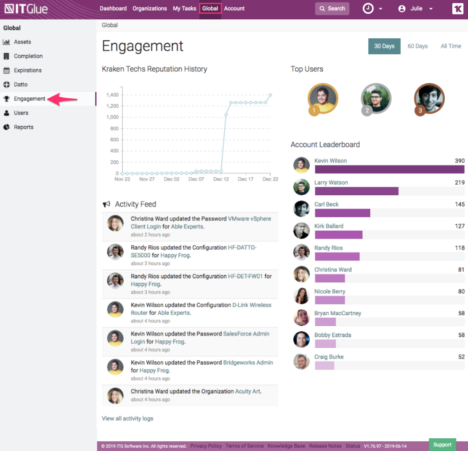
Task: Click the Kraken Techs K logo icon
Action: point(458,8)
